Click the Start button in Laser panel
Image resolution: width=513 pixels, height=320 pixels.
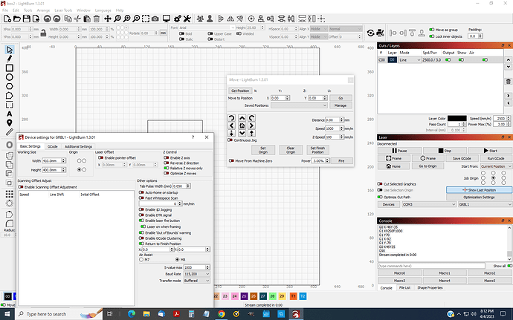[x=490, y=151]
